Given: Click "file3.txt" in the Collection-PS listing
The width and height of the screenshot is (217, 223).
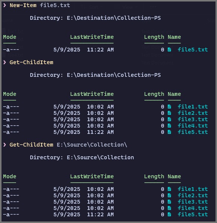Looking at the screenshot, I should 193,119.
